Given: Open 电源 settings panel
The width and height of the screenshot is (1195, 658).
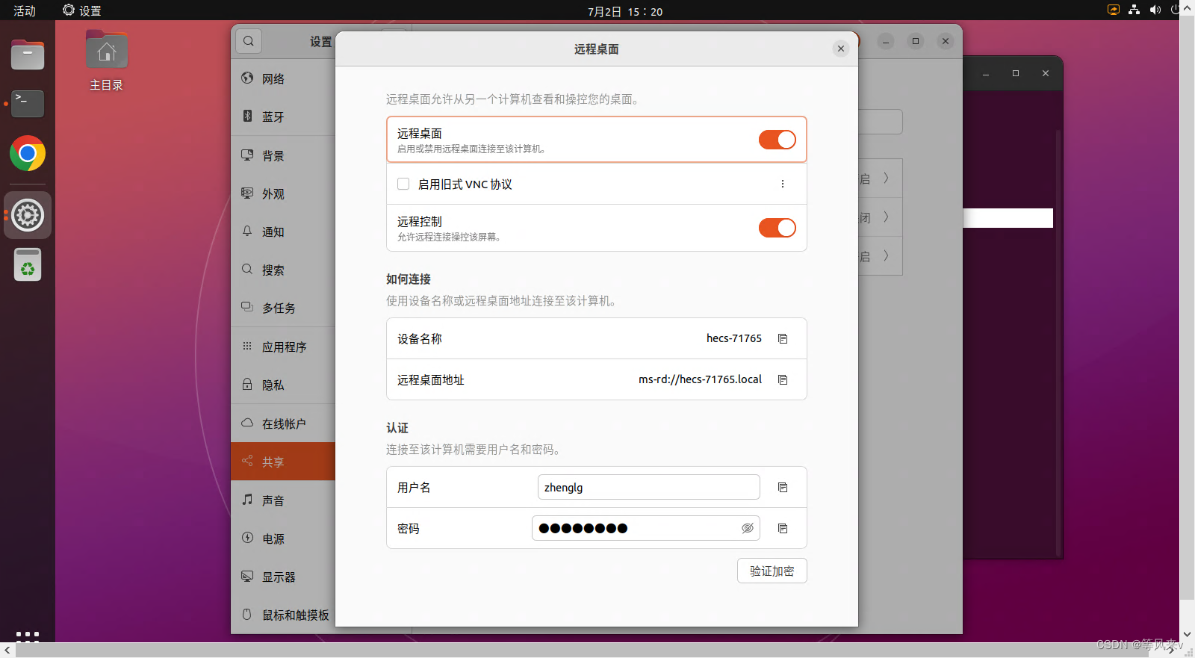Looking at the screenshot, I should tap(283, 538).
